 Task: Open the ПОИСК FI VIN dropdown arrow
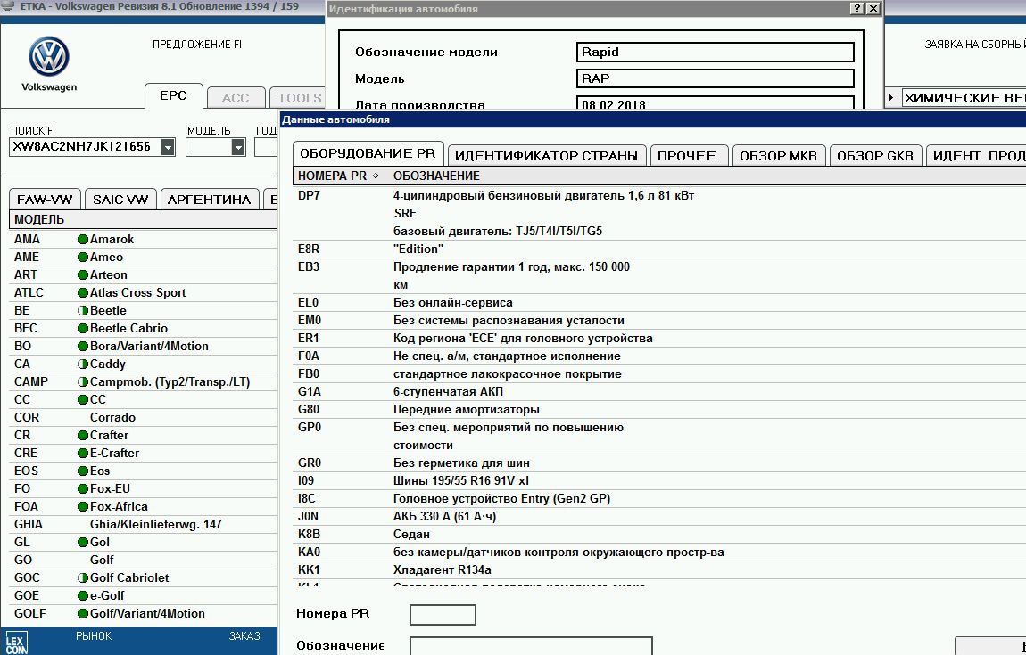(168, 147)
